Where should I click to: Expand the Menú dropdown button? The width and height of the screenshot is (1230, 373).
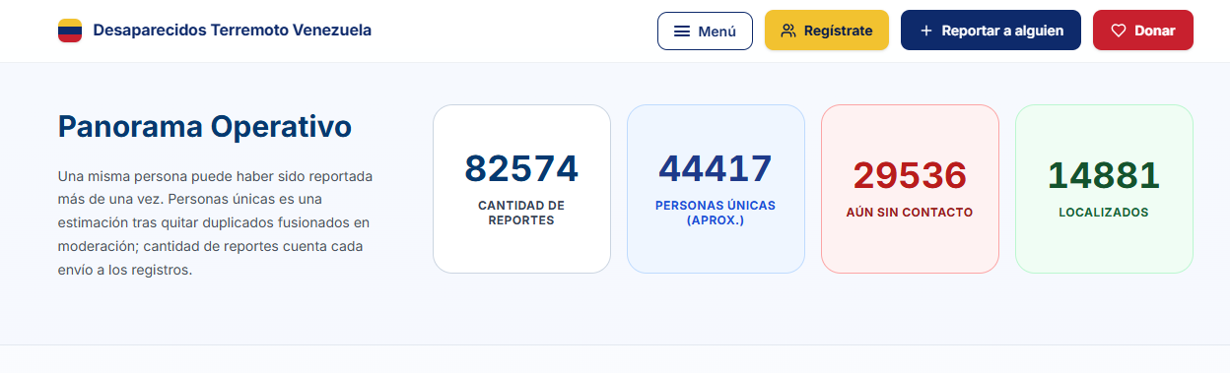[705, 31]
